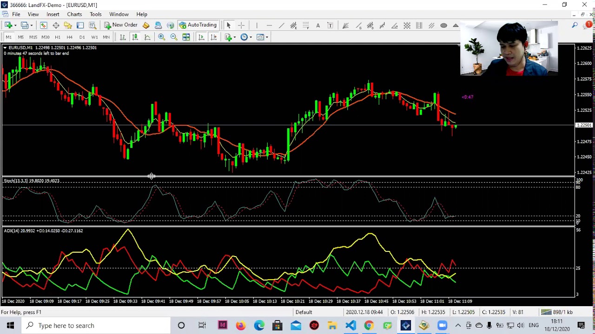Click the Stoch(13,3,3) indicator label
Screen dimensions: 595x334
coord(32,181)
